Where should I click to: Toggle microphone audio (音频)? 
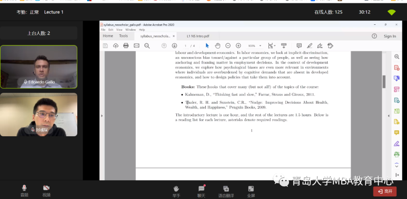tap(24, 190)
